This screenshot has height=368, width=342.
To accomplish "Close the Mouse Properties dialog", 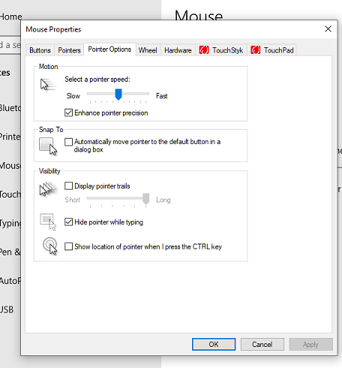I will click(x=328, y=29).
